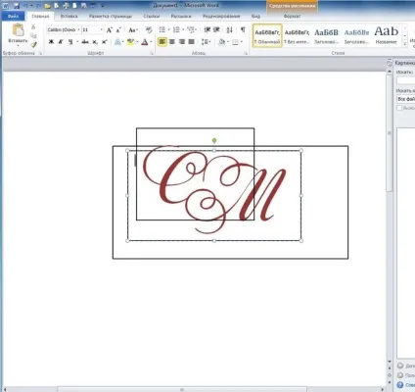Switch to the Главная tab
The width and height of the screenshot is (415, 392).
(40, 16)
